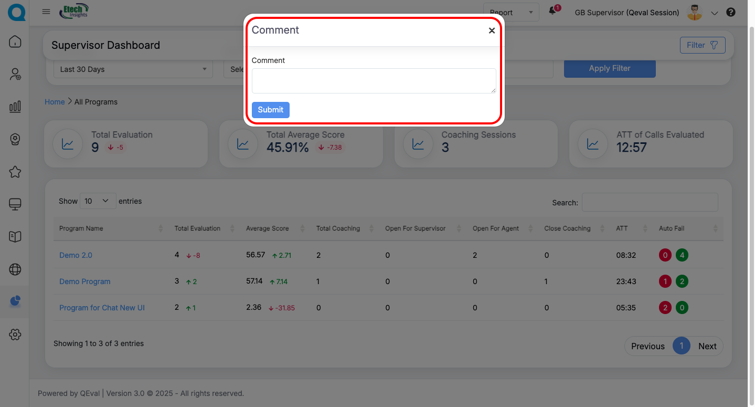755x407 pixels.
Task: Open the settings gear sidebar icon
Action: tap(15, 335)
